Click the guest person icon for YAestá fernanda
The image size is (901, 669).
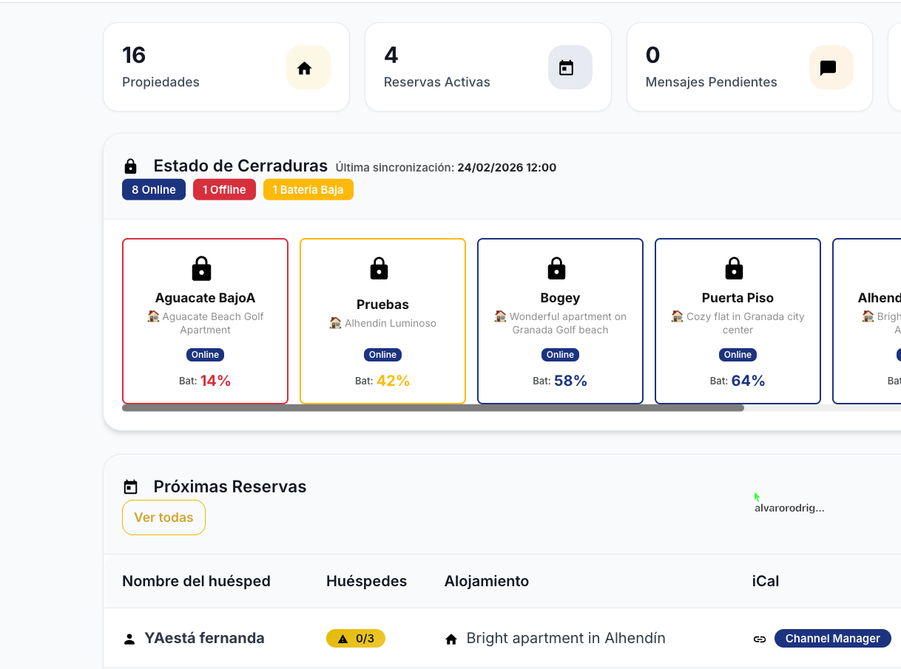point(129,638)
